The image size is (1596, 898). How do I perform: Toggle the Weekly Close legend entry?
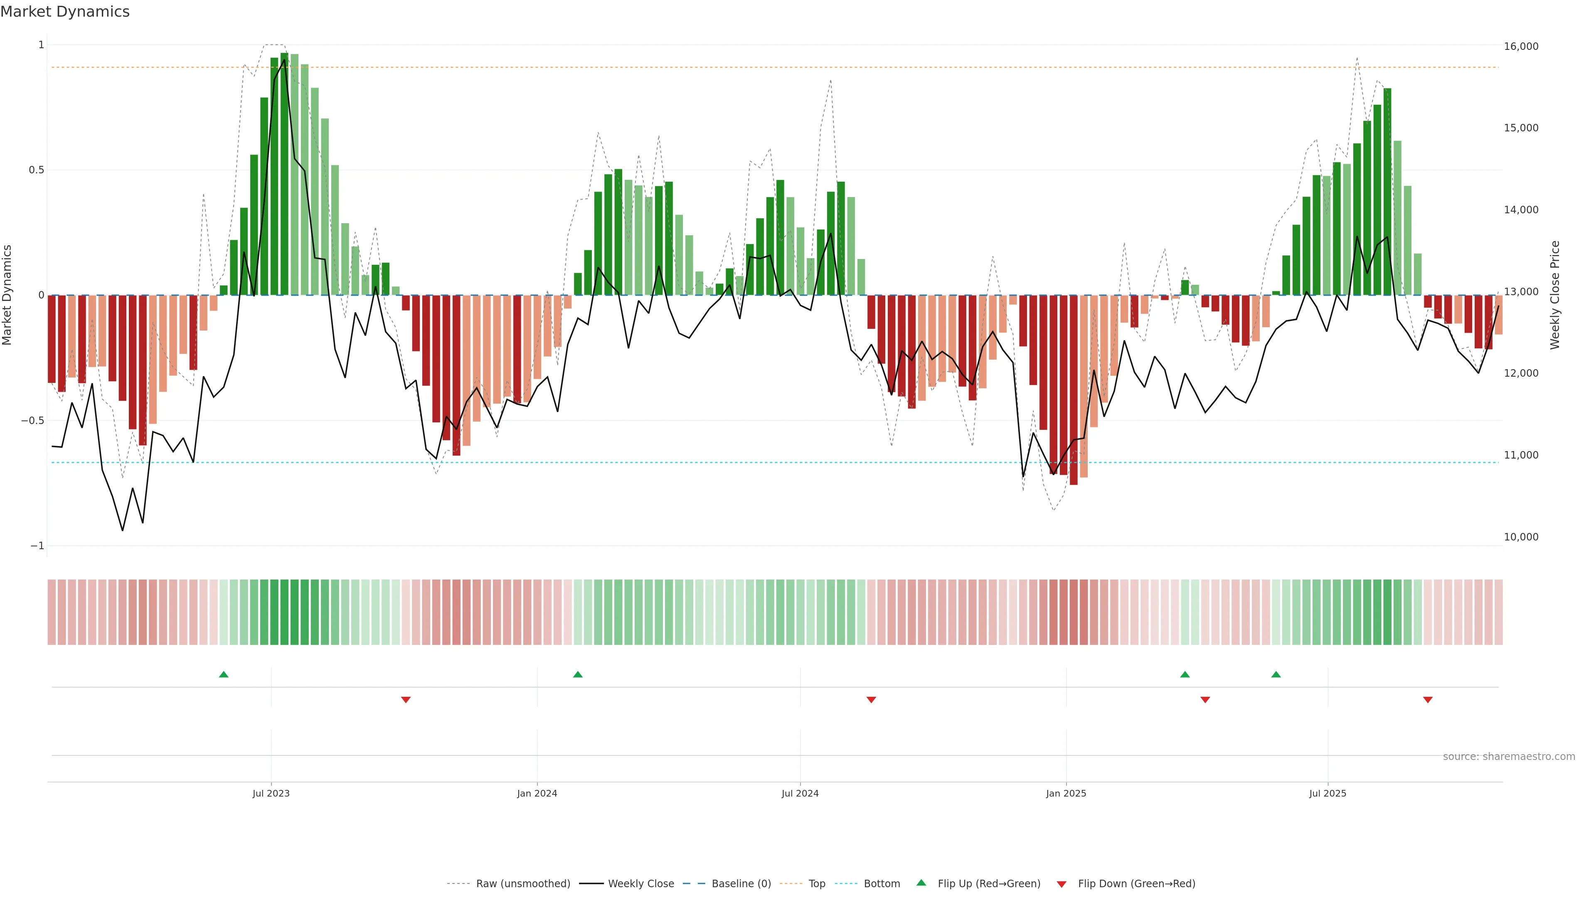coord(640,884)
